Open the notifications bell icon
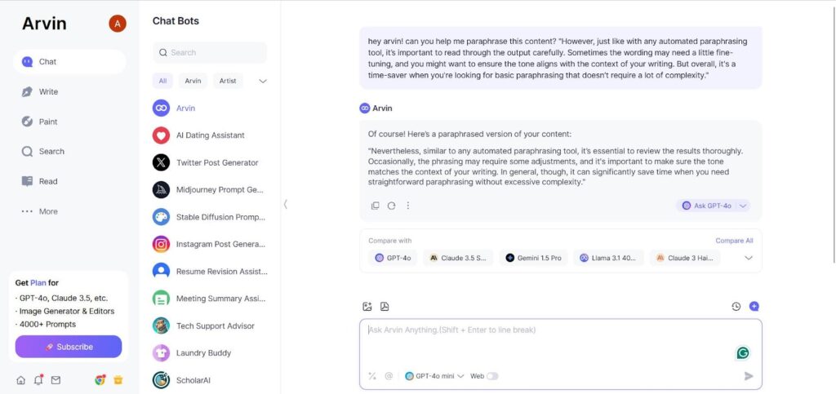The width and height of the screenshot is (836, 394). click(x=38, y=379)
